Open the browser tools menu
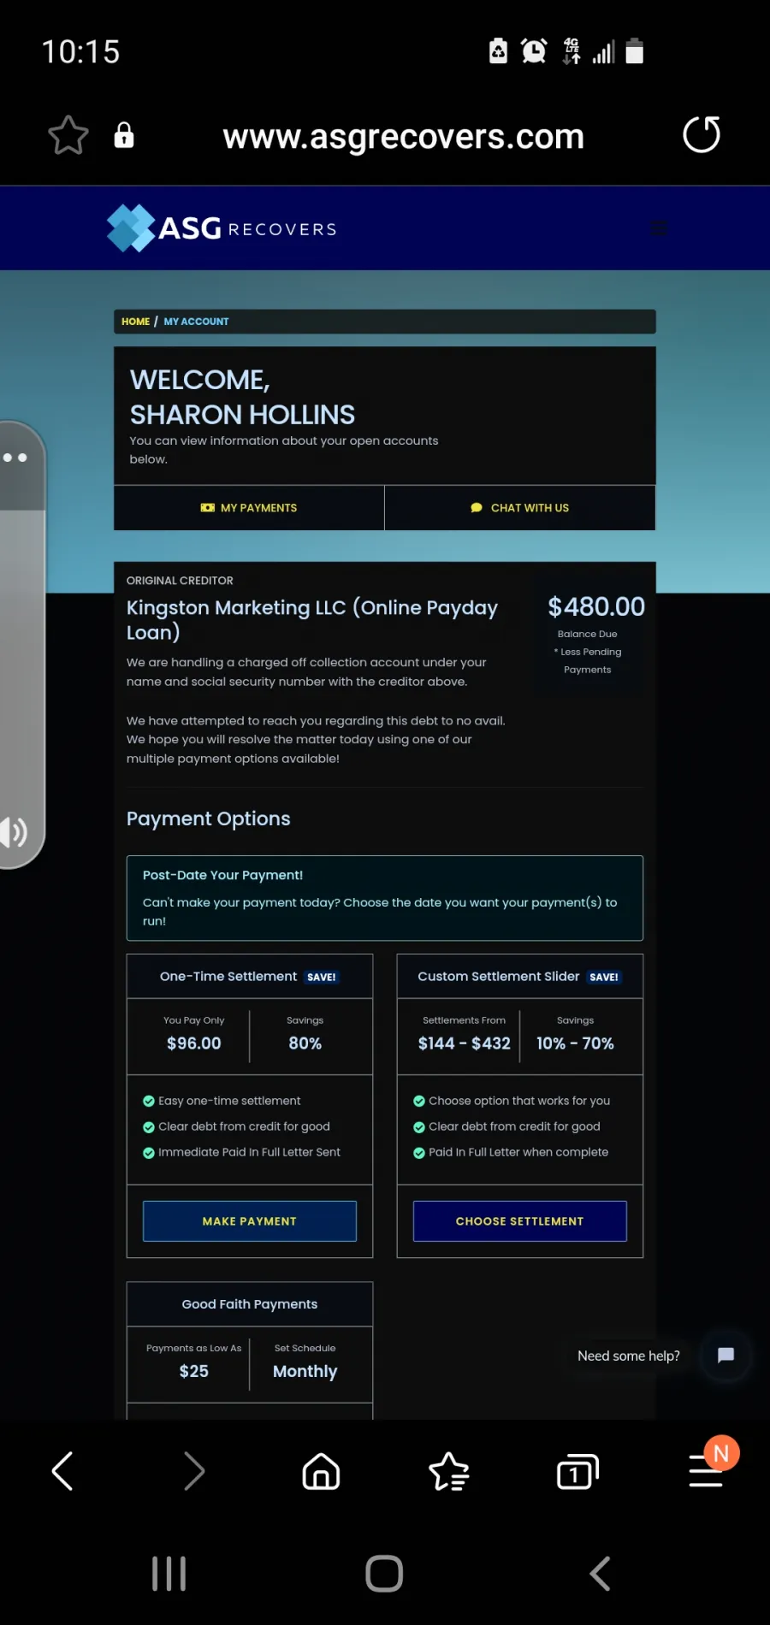770x1625 pixels. [706, 1471]
